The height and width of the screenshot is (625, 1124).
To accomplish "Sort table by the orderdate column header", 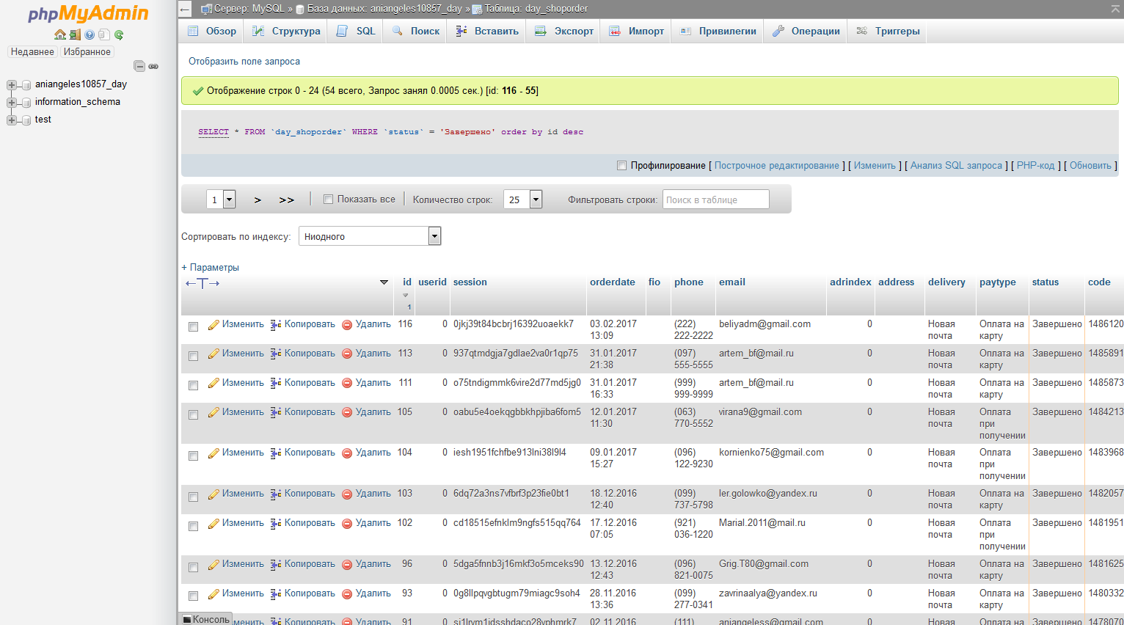I will [613, 282].
